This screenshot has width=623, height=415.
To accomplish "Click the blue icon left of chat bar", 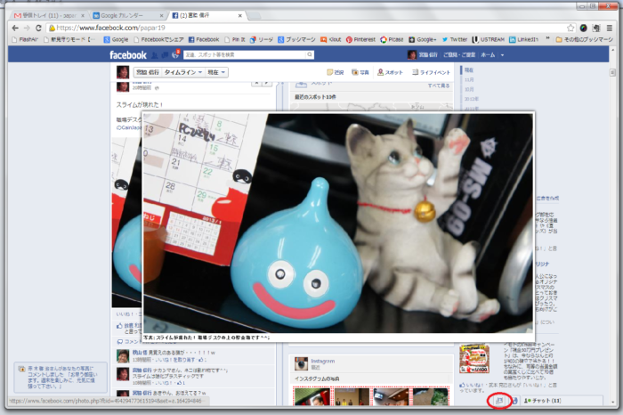I will (514, 400).
